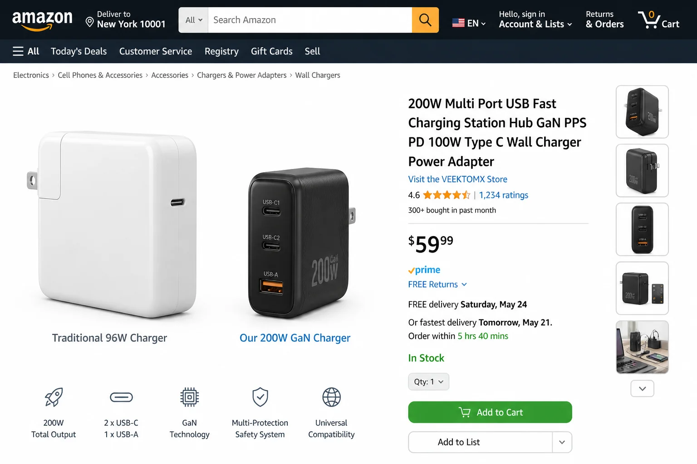The height and width of the screenshot is (464, 697).
Task: Click the Multi-Protection shield icon
Action: tap(260, 397)
